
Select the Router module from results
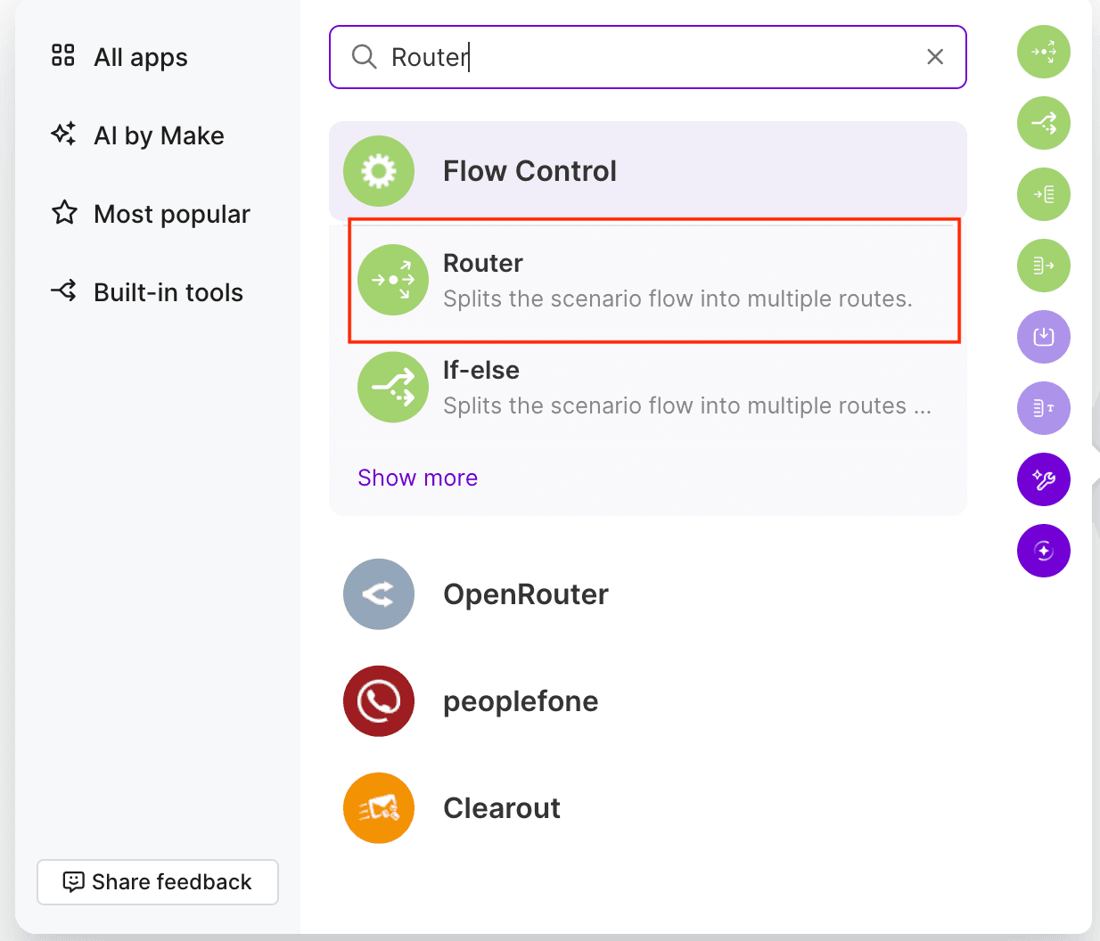point(653,280)
